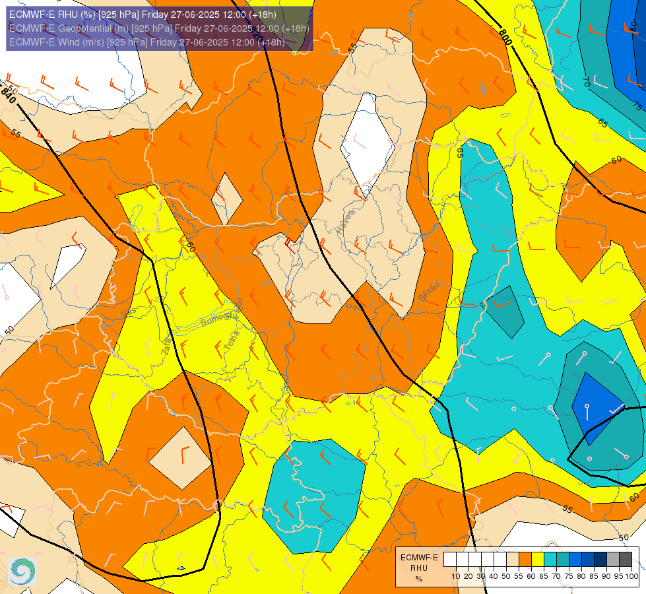Click the 800 geopotential contour label
Screen dimensions: 646x594
[x=505, y=38]
